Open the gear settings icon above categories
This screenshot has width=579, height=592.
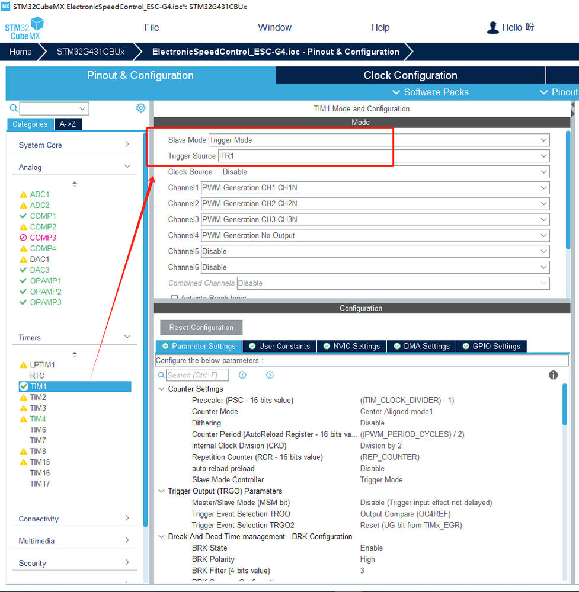141,108
